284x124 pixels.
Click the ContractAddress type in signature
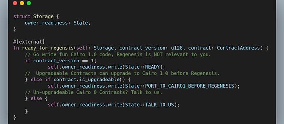(238, 48)
